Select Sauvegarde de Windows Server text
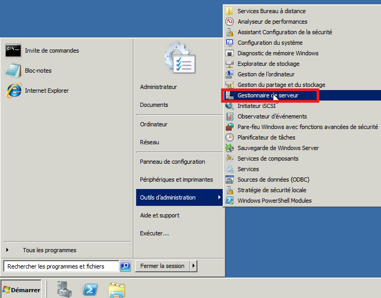 [x=278, y=148]
